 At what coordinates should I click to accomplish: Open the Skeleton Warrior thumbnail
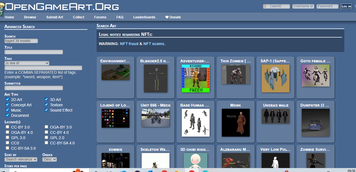click(155, 161)
